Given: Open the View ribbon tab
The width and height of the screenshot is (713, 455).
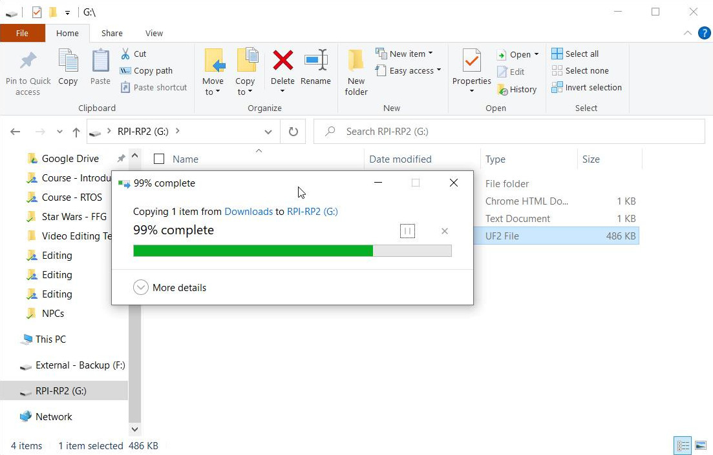Looking at the screenshot, I should (x=154, y=33).
